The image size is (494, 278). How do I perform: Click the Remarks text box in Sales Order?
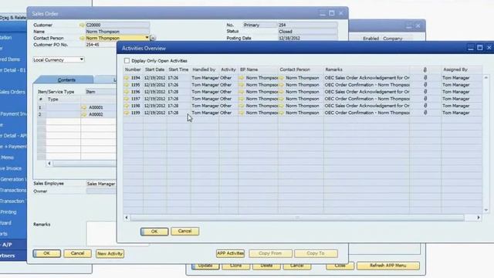(x=101, y=233)
